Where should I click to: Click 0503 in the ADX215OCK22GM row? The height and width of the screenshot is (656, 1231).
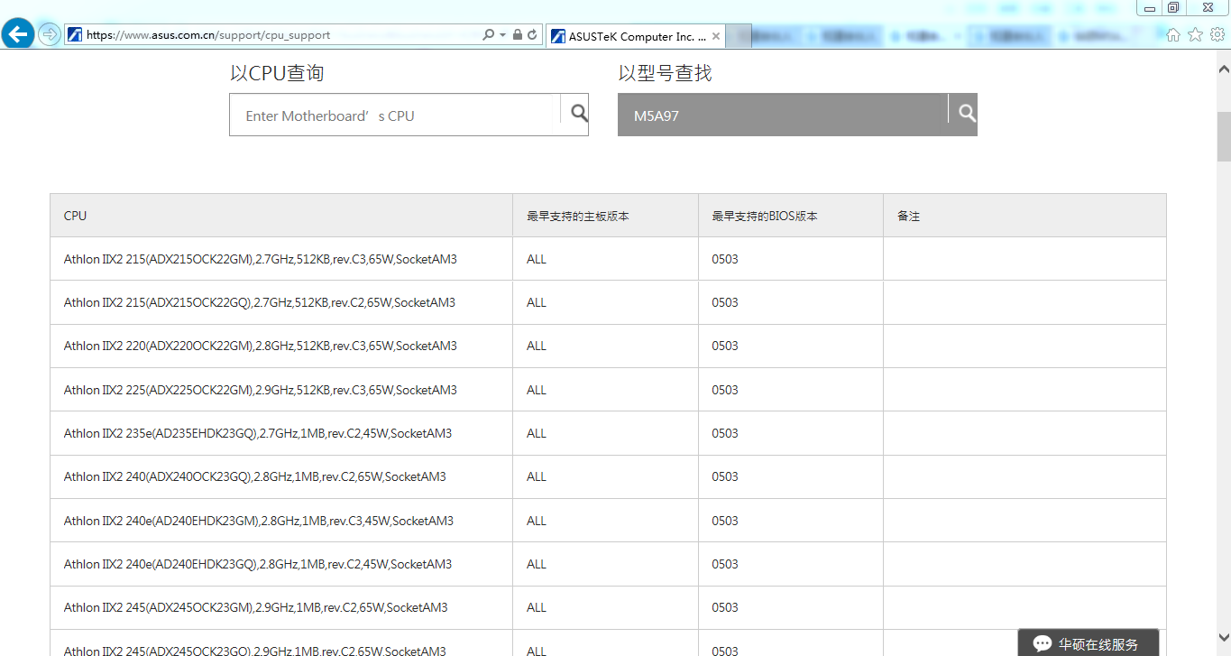tap(725, 259)
